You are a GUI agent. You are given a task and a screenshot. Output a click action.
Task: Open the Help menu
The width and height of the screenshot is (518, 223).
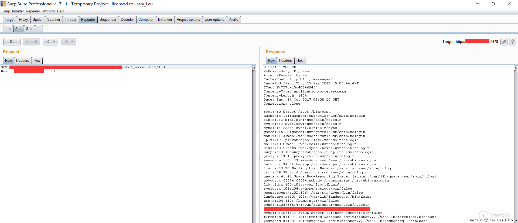61,11
